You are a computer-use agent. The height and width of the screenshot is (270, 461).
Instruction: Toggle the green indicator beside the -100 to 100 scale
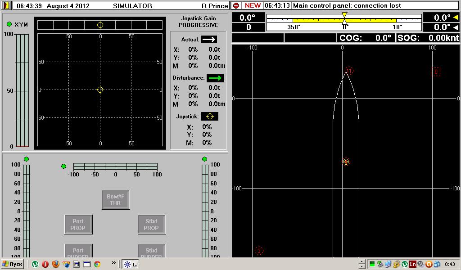(x=63, y=166)
